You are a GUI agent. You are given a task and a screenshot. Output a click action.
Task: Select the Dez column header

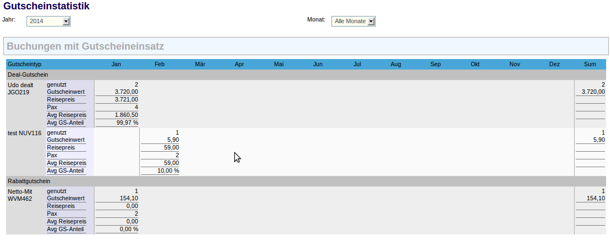554,65
